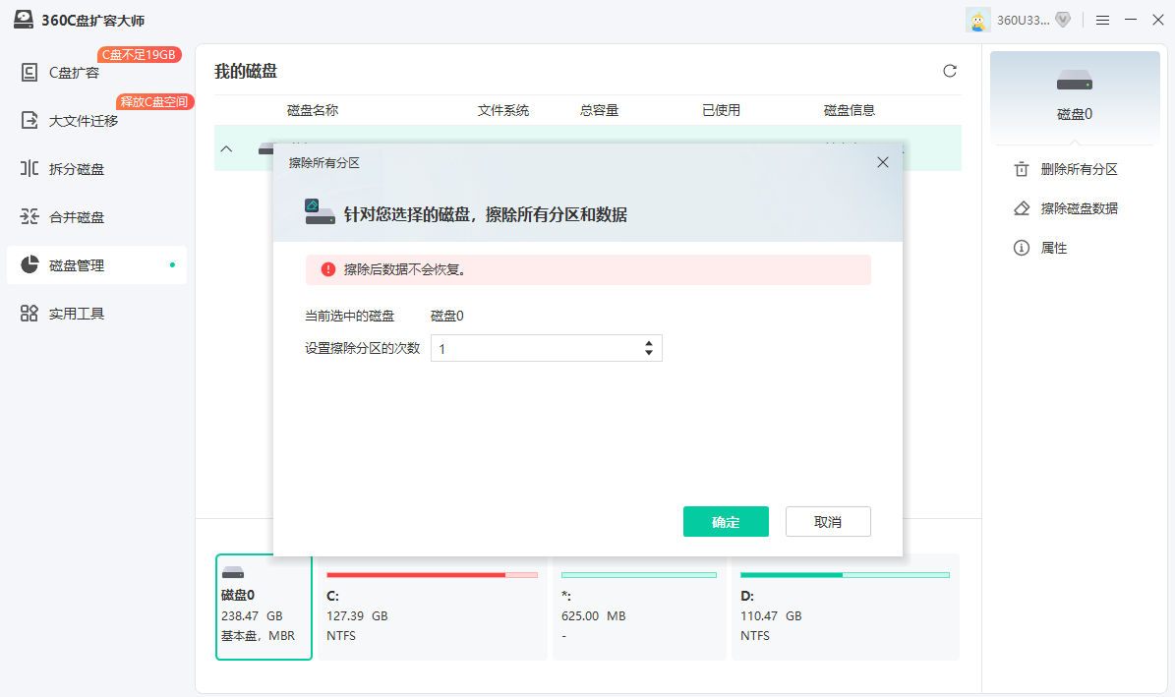Click the *: partition usage bar
Screen dimensions: 1175x697
coord(639,575)
